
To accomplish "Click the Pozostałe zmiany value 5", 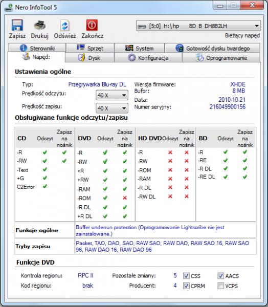I will pyautogui.click(x=175, y=275).
